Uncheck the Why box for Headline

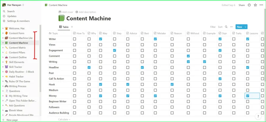tap(89, 67)
